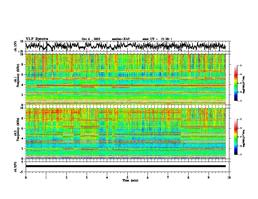Click time axis tick label "5"
The image size is (258, 199).
coord(127,178)
